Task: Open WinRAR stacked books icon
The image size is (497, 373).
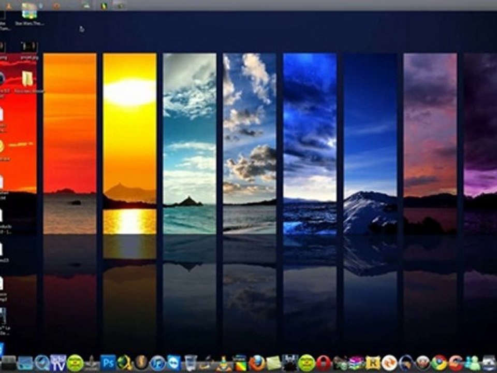Action: (357, 363)
